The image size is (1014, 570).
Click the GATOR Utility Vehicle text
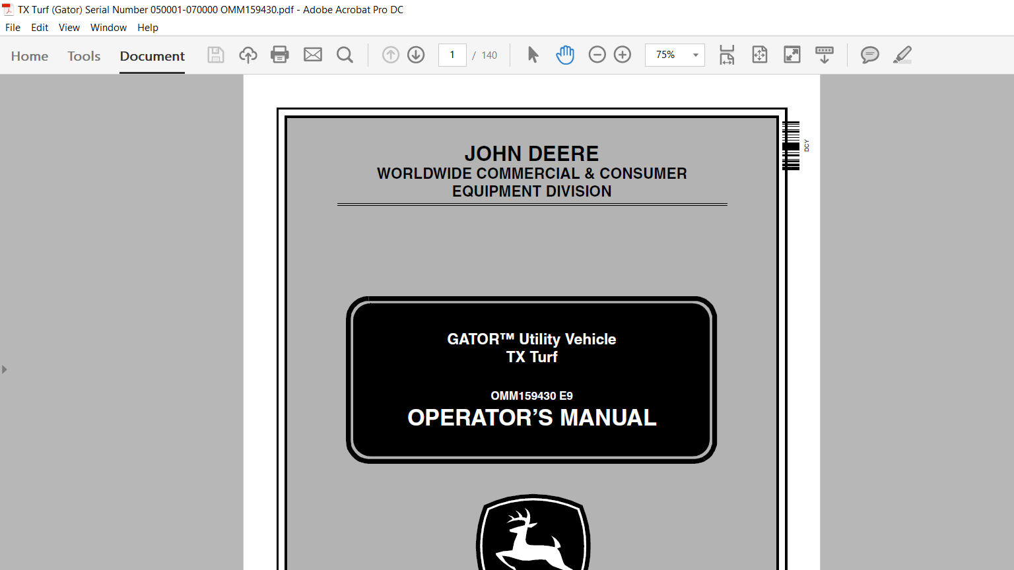click(x=531, y=339)
